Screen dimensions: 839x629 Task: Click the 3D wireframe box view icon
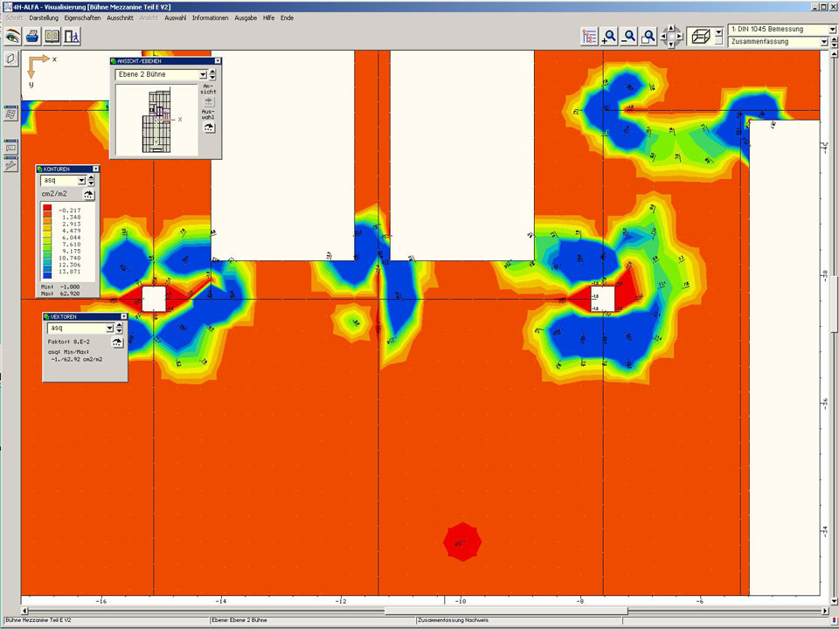point(699,36)
